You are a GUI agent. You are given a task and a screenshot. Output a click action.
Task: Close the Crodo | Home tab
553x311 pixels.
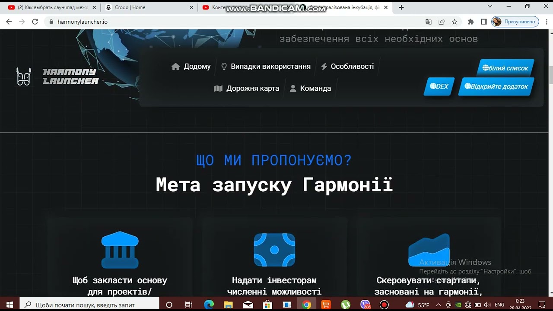(x=191, y=7)
